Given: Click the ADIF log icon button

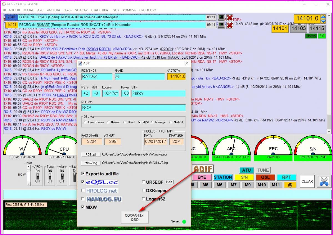Looking at the screenshot, I should [203, 169].
